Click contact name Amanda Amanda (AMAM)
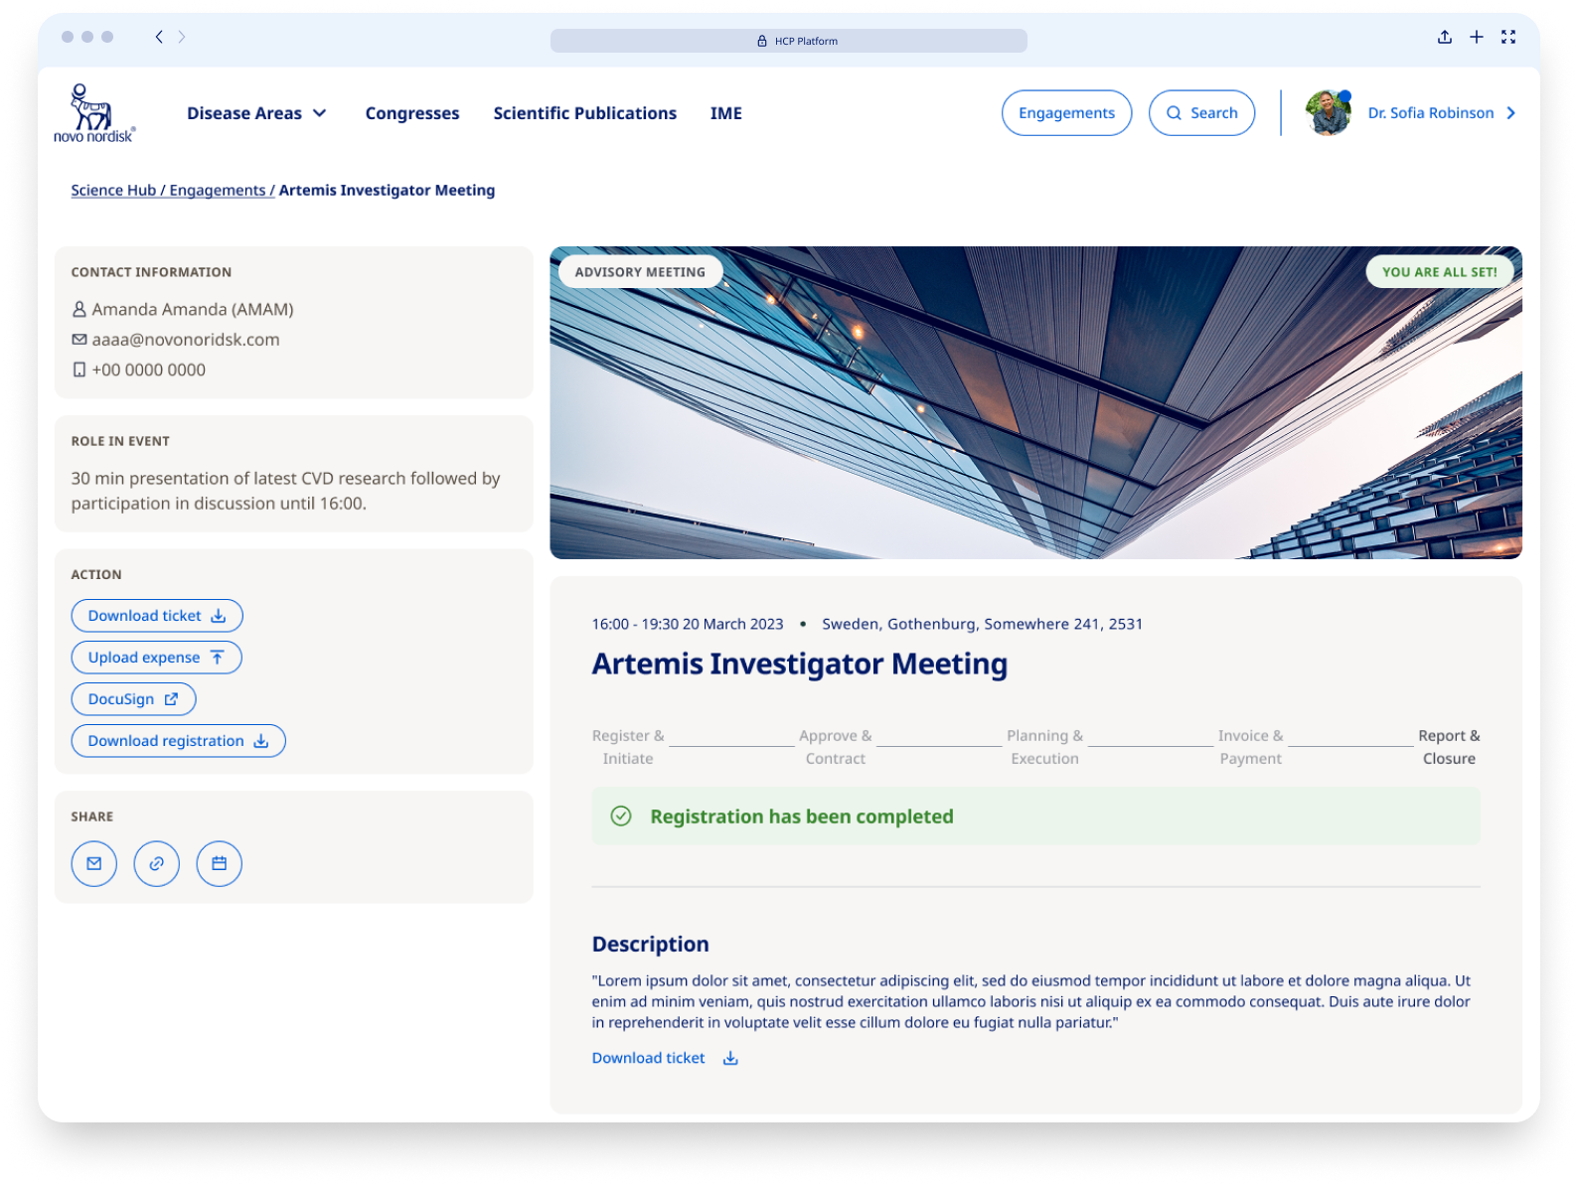1578x1185 pixels. point(193,310)
